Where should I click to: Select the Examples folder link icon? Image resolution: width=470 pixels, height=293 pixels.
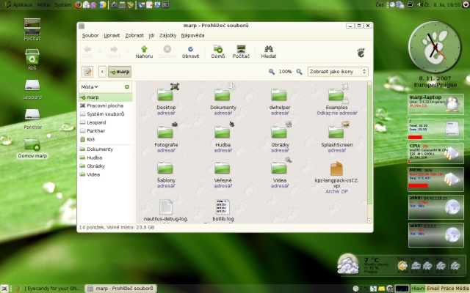click(336, 95)
